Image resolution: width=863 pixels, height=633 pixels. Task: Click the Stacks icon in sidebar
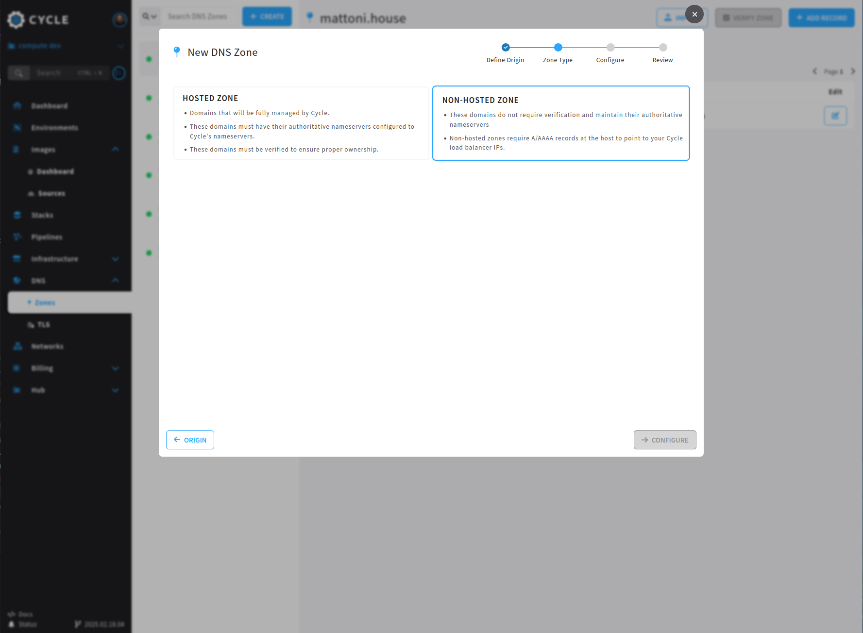[x=17, y=215]
